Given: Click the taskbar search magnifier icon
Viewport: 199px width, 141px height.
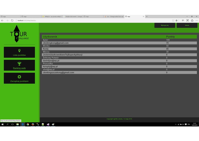Looking at the screenshot, I should (7, 124).
